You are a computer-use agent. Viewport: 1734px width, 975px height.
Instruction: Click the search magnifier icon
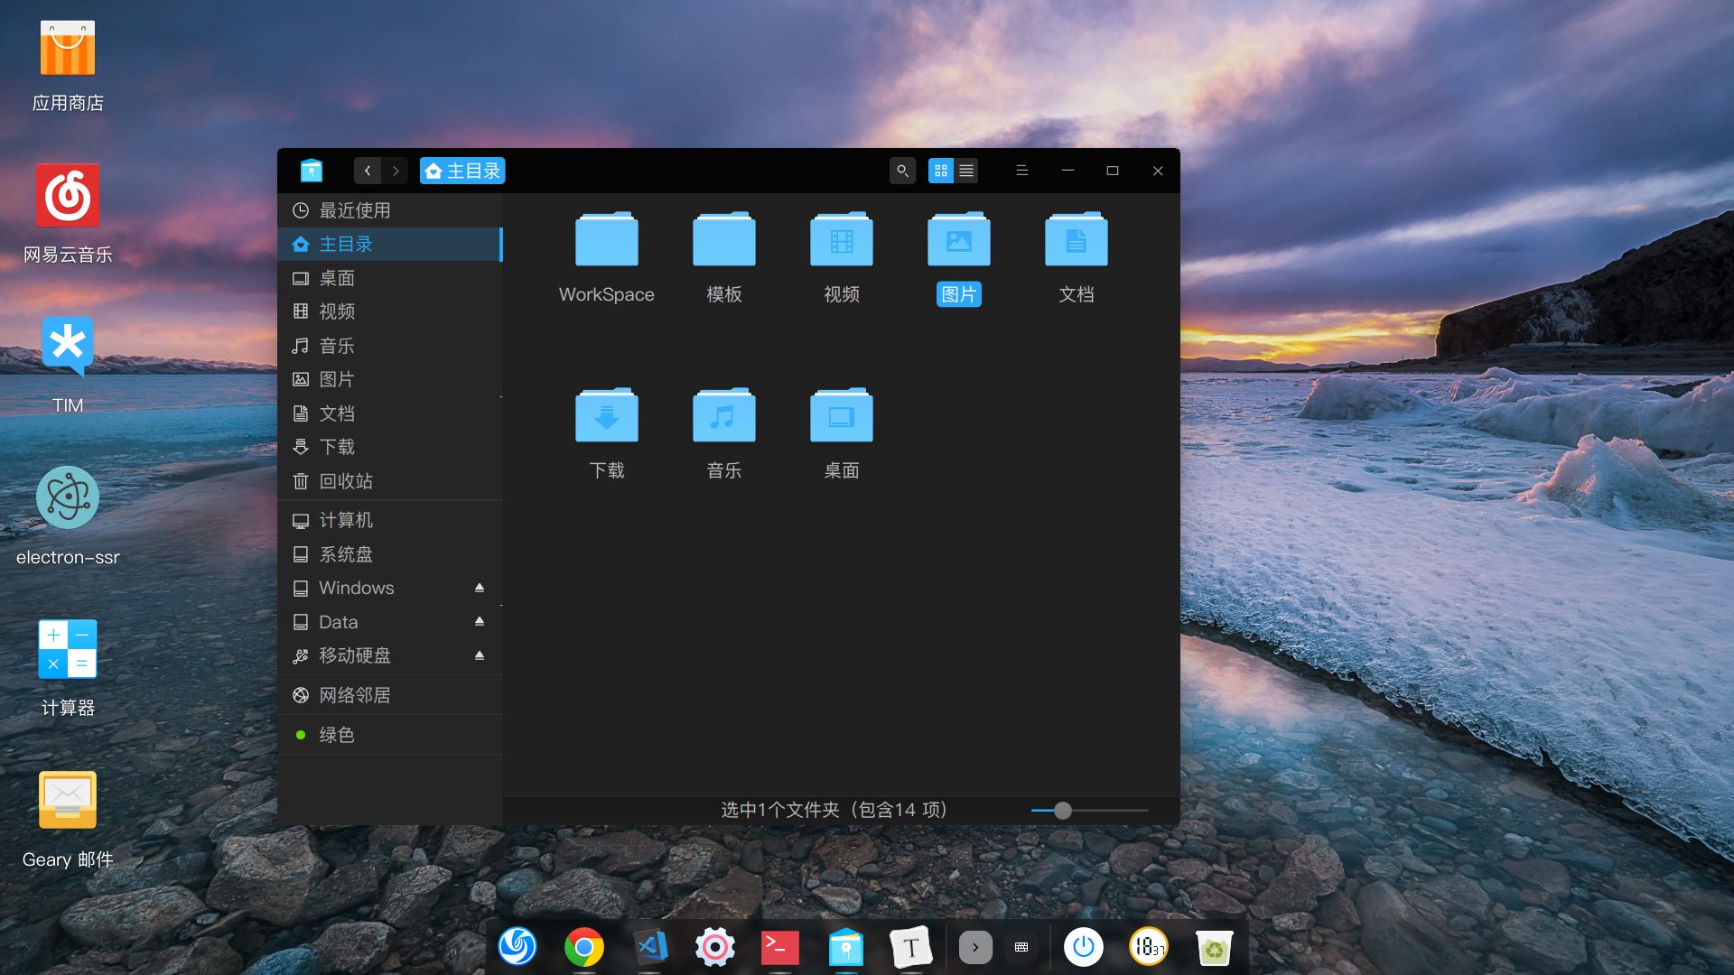[x=902, y=171]
